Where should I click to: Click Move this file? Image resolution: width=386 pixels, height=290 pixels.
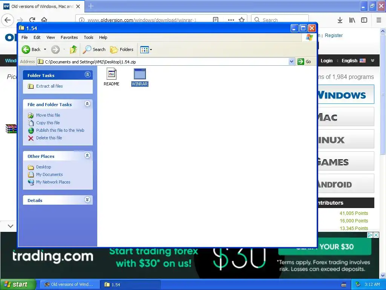point(48,115)
